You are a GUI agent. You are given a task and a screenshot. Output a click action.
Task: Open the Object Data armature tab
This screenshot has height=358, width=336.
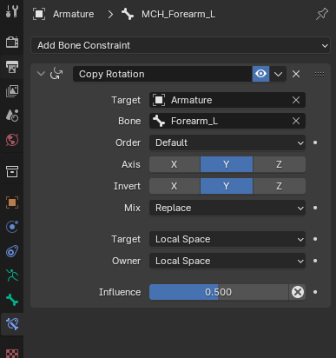click(12, 275)
